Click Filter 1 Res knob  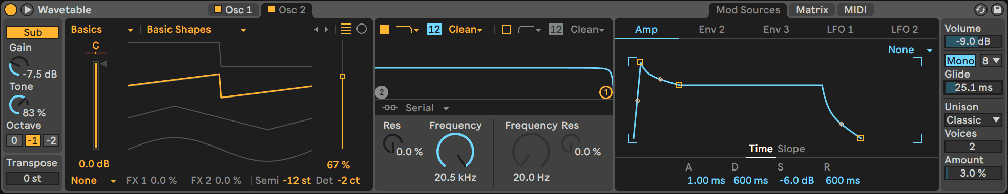click(x=393, y=144)
